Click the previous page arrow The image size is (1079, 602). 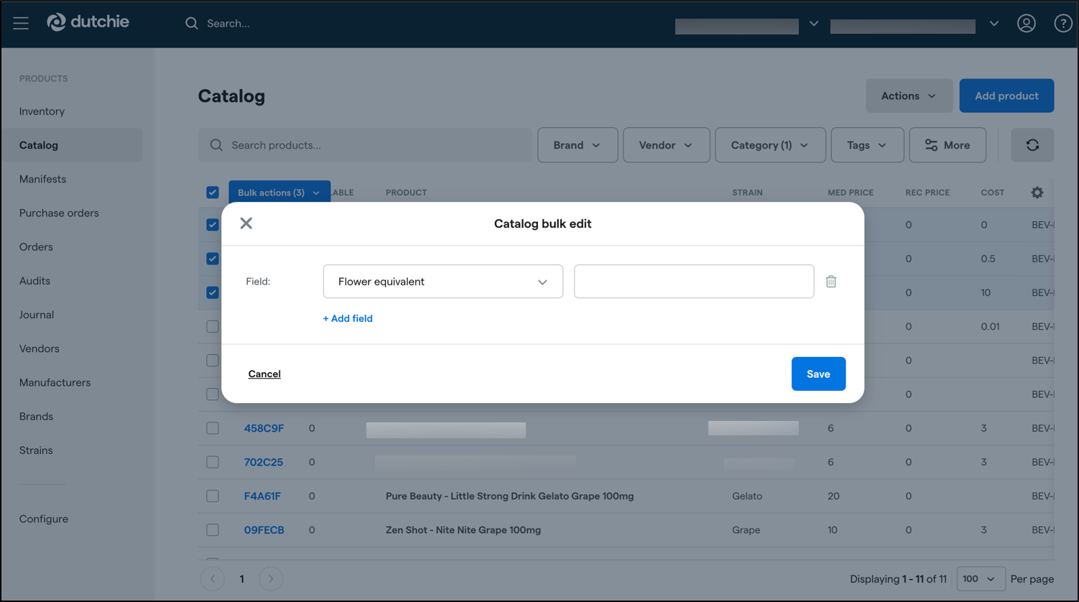point(213,578)
